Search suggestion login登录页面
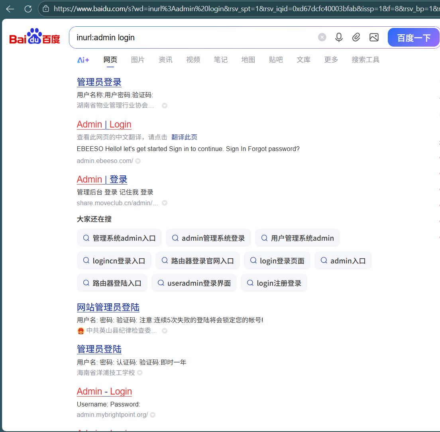440x432 pixels. point(277,261)
